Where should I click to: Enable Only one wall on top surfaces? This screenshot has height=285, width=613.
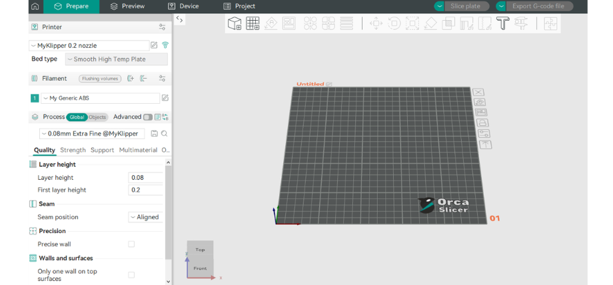pyautogui.click(x=131, y=275)
